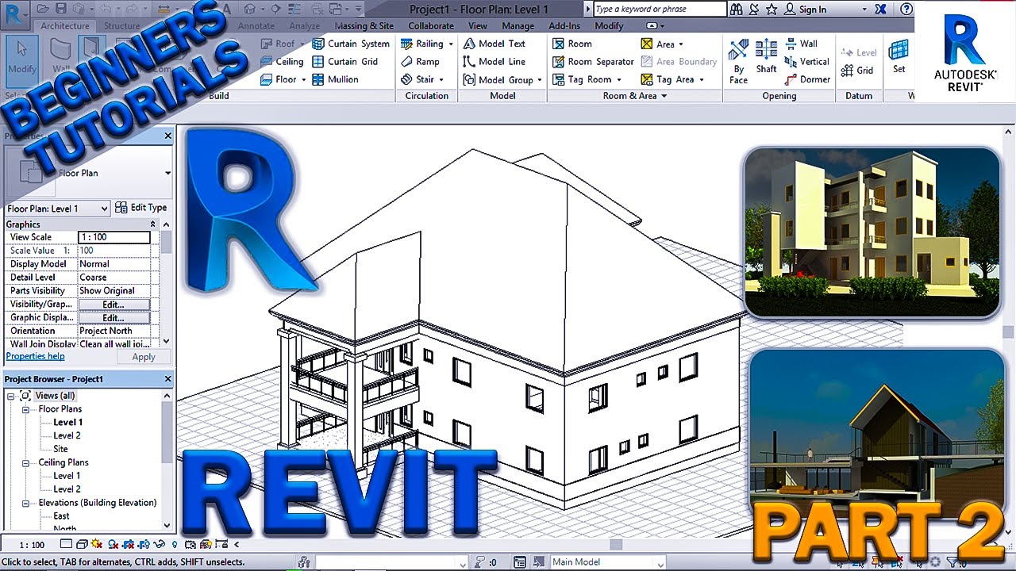Open the View ribbon tab
The height and width of the screenshot is (571, 1016).
(x=478, y=26)
